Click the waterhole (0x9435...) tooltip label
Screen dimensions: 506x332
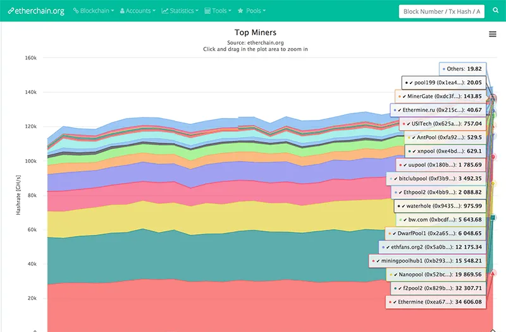coord(440,206)
